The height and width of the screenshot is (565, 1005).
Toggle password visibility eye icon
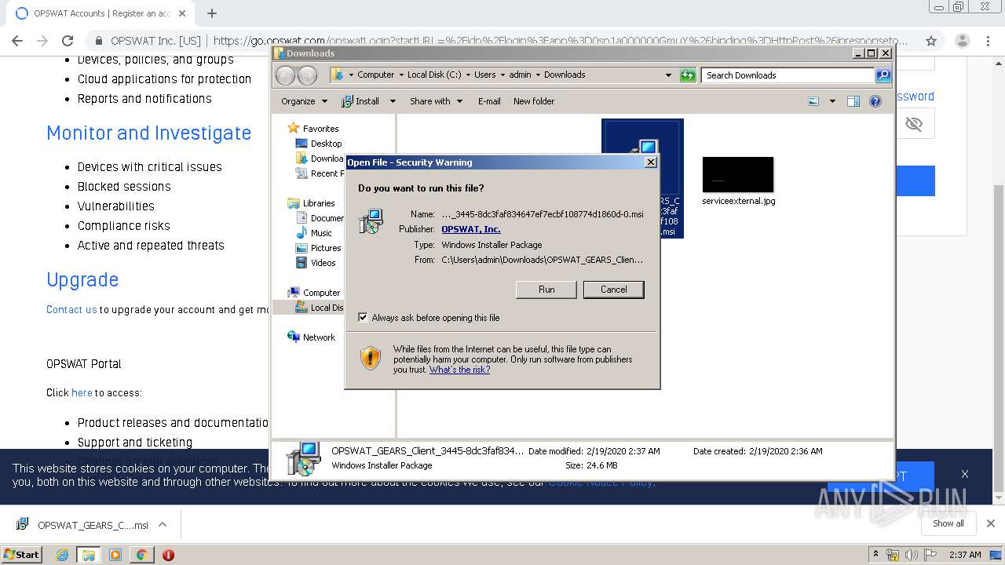tap(913, 124)
